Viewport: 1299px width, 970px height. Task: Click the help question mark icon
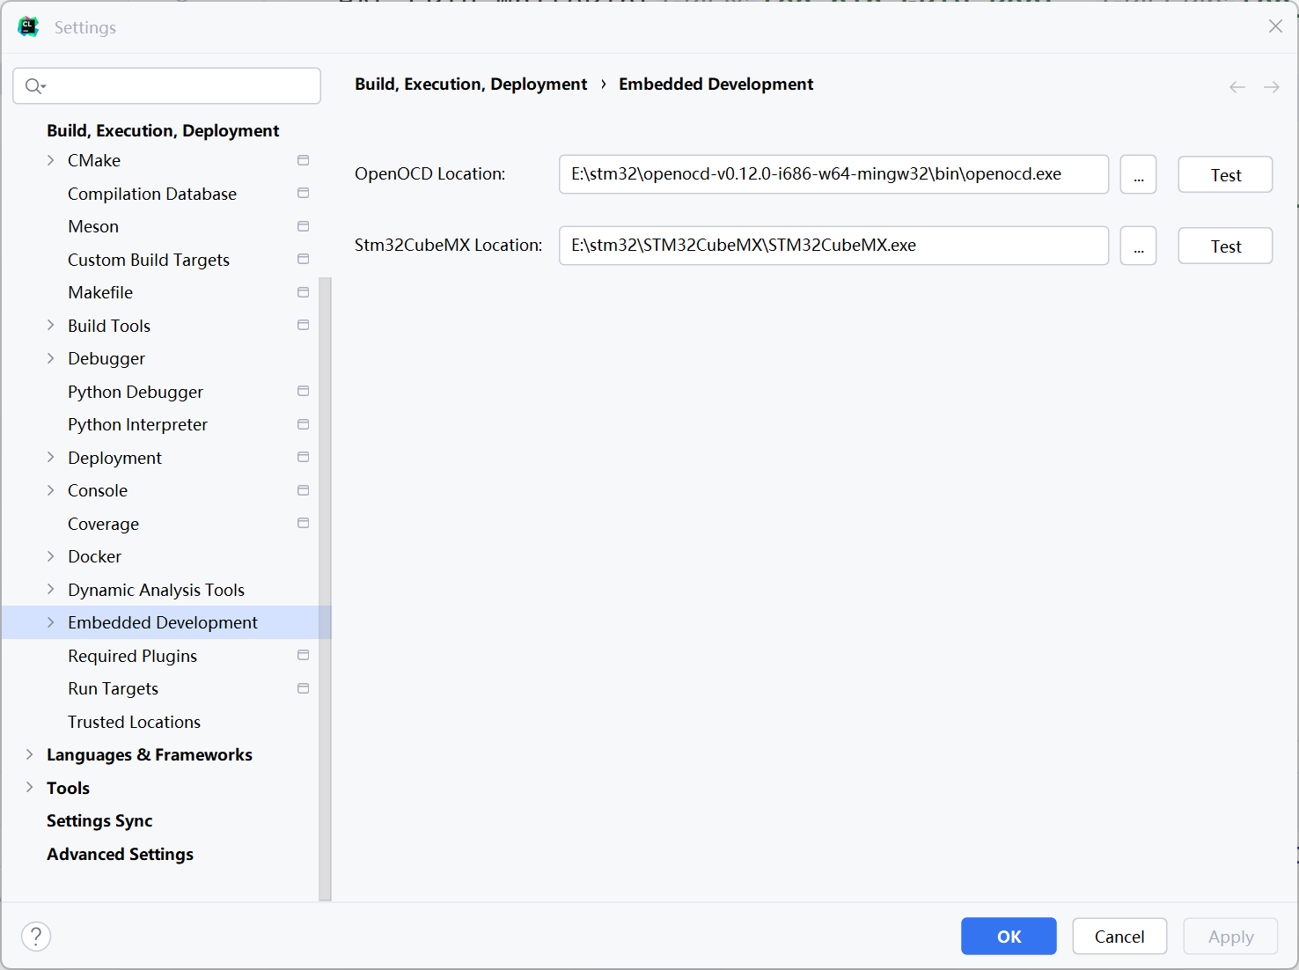coord(36,937)
